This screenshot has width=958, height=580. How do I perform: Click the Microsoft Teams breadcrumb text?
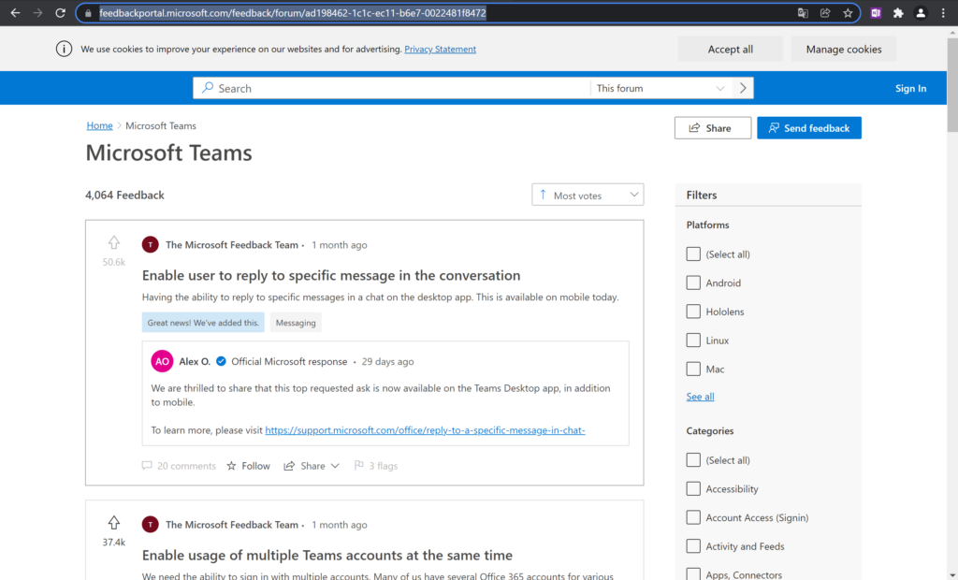pos(161,125)
